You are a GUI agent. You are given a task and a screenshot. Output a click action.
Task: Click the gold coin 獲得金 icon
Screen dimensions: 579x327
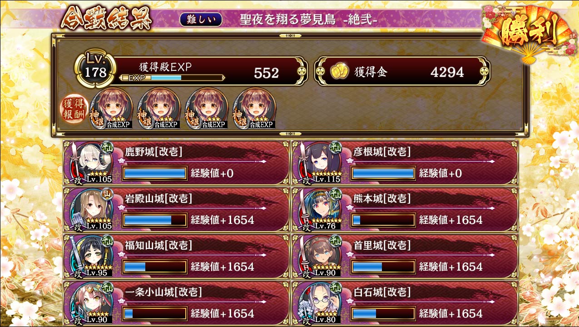[x=339, y=71]
